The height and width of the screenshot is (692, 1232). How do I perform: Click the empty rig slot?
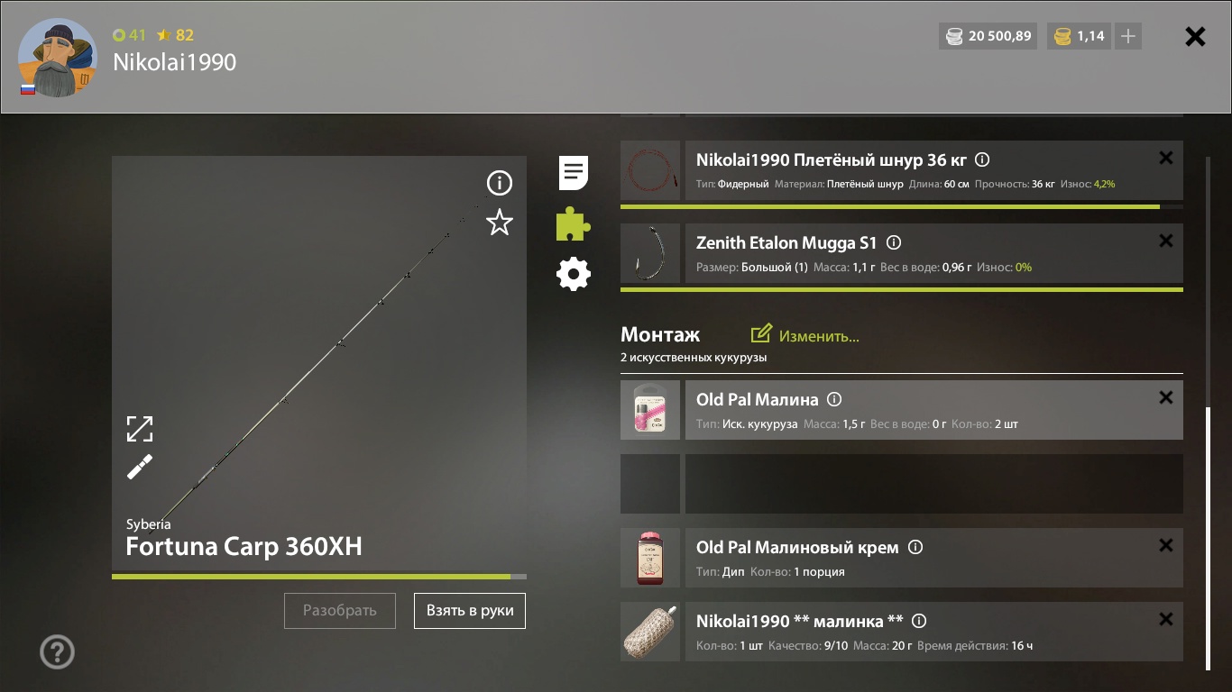(902, 484)
